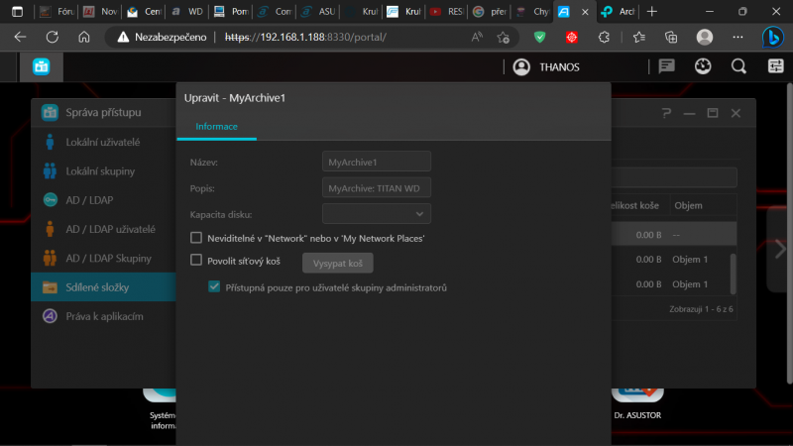Switch to the WD browser tab

pyautogui.click(x=187, y=11)
